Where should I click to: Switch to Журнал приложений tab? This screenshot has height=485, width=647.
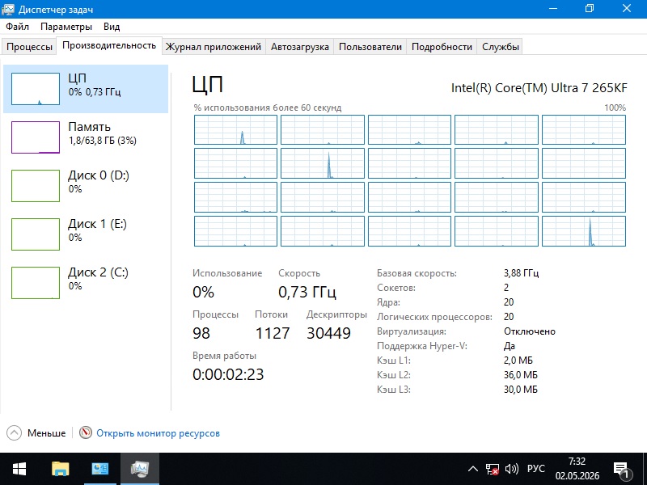214,47
